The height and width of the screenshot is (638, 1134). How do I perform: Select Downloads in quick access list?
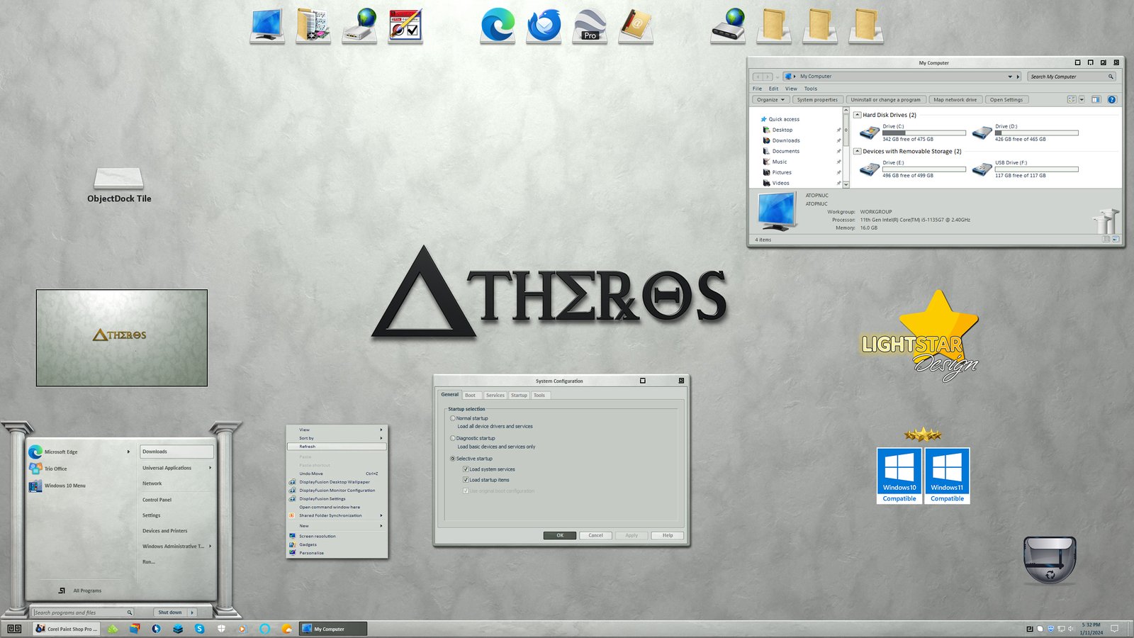tap(786, 140)
